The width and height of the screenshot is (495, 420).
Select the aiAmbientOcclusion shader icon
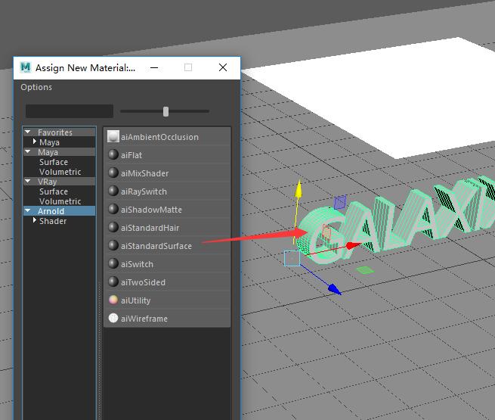pos(113,136)
